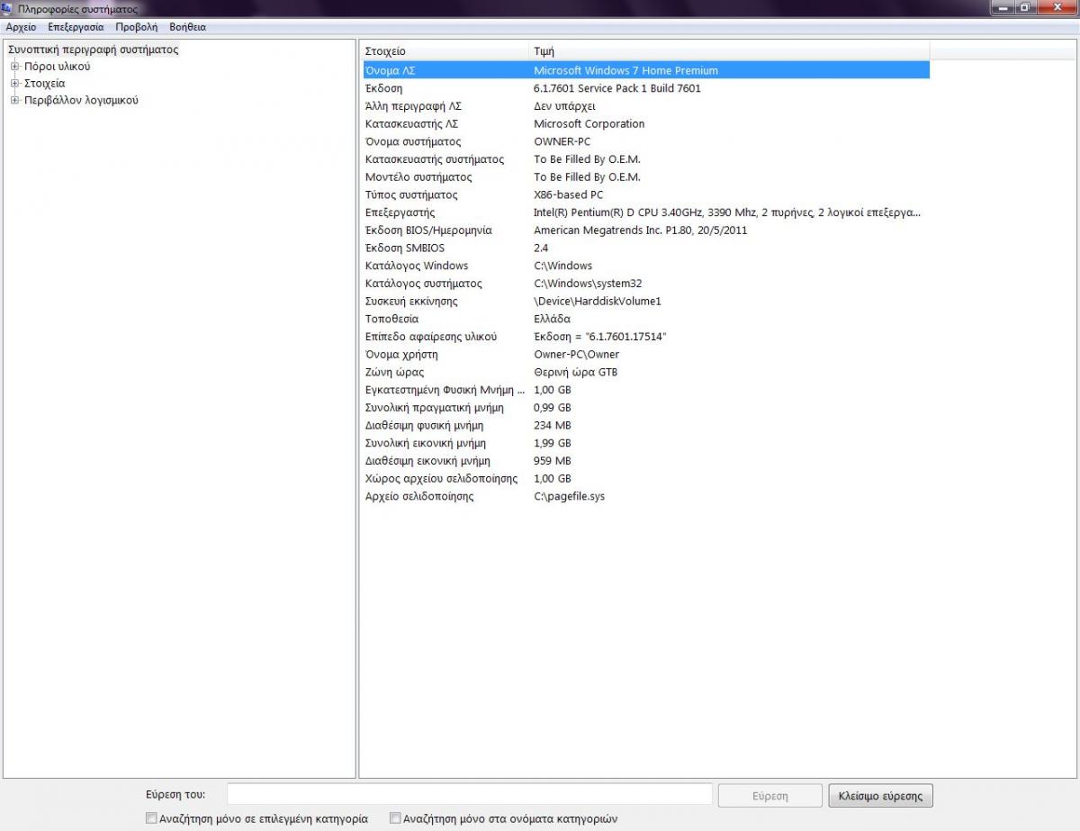The image size is (1080, 831).
Task: Click the Ελλάδα value
Action: pos(553,319)
